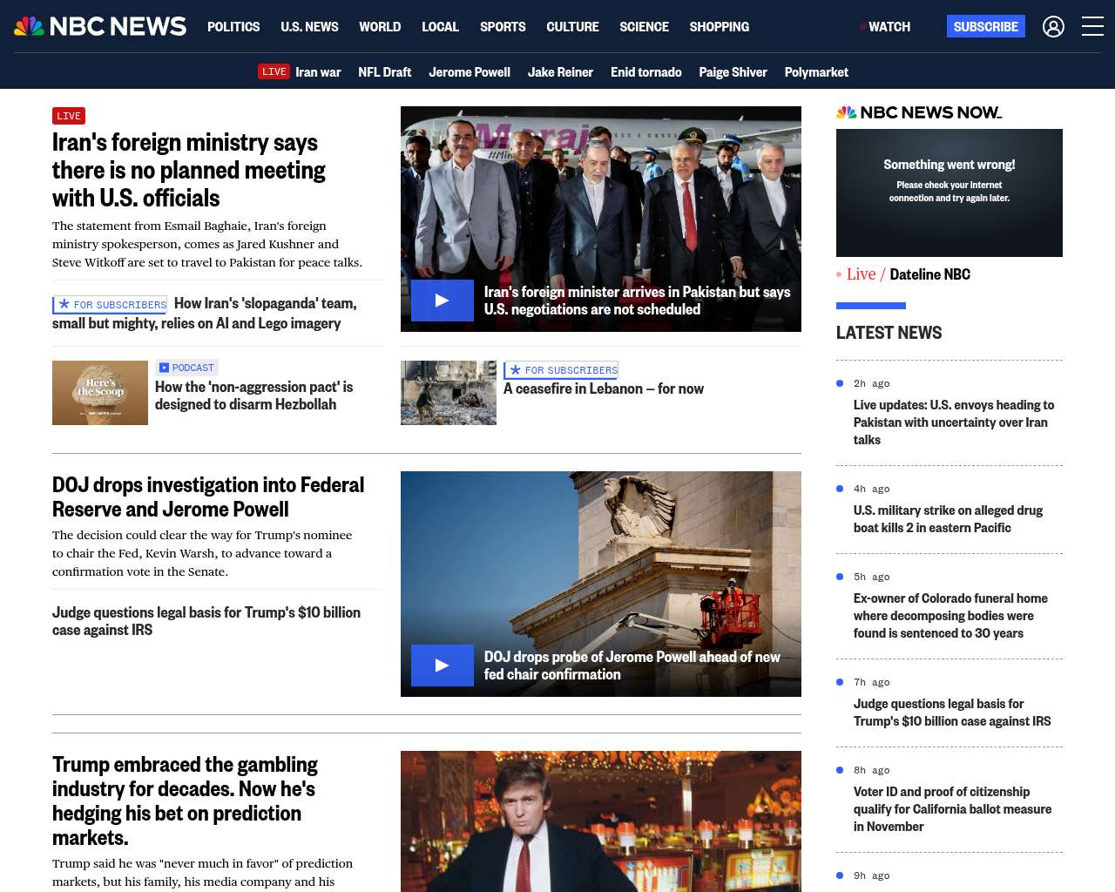Play the DOJ drops probe video
The width and height of the screenshot is (1115, 892).
click(x=443, y=666)
